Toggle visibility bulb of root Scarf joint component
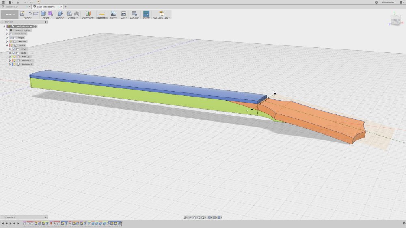Viewport: 406px width, 228px height. [9, 26]
